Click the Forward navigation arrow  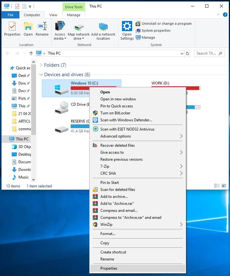(x=17, y=53)
